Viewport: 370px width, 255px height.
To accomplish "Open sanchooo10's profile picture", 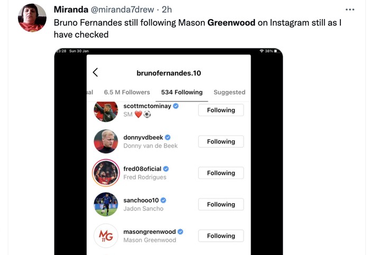I will point(106,204).
